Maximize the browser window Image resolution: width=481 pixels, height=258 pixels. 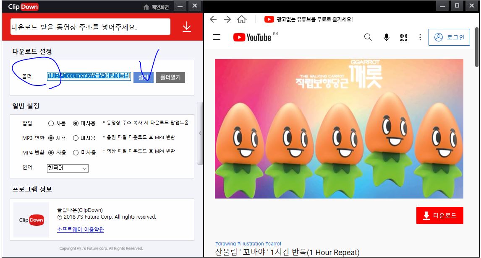(457, 6)
